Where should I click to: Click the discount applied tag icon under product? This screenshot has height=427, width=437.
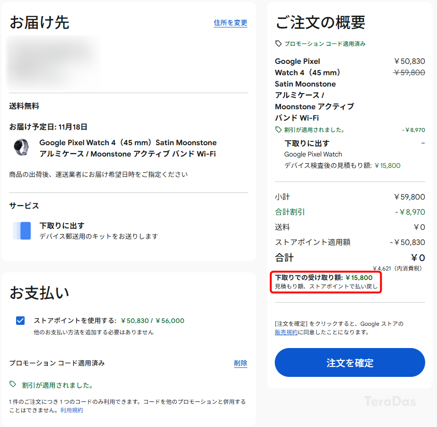pos(278,130)
